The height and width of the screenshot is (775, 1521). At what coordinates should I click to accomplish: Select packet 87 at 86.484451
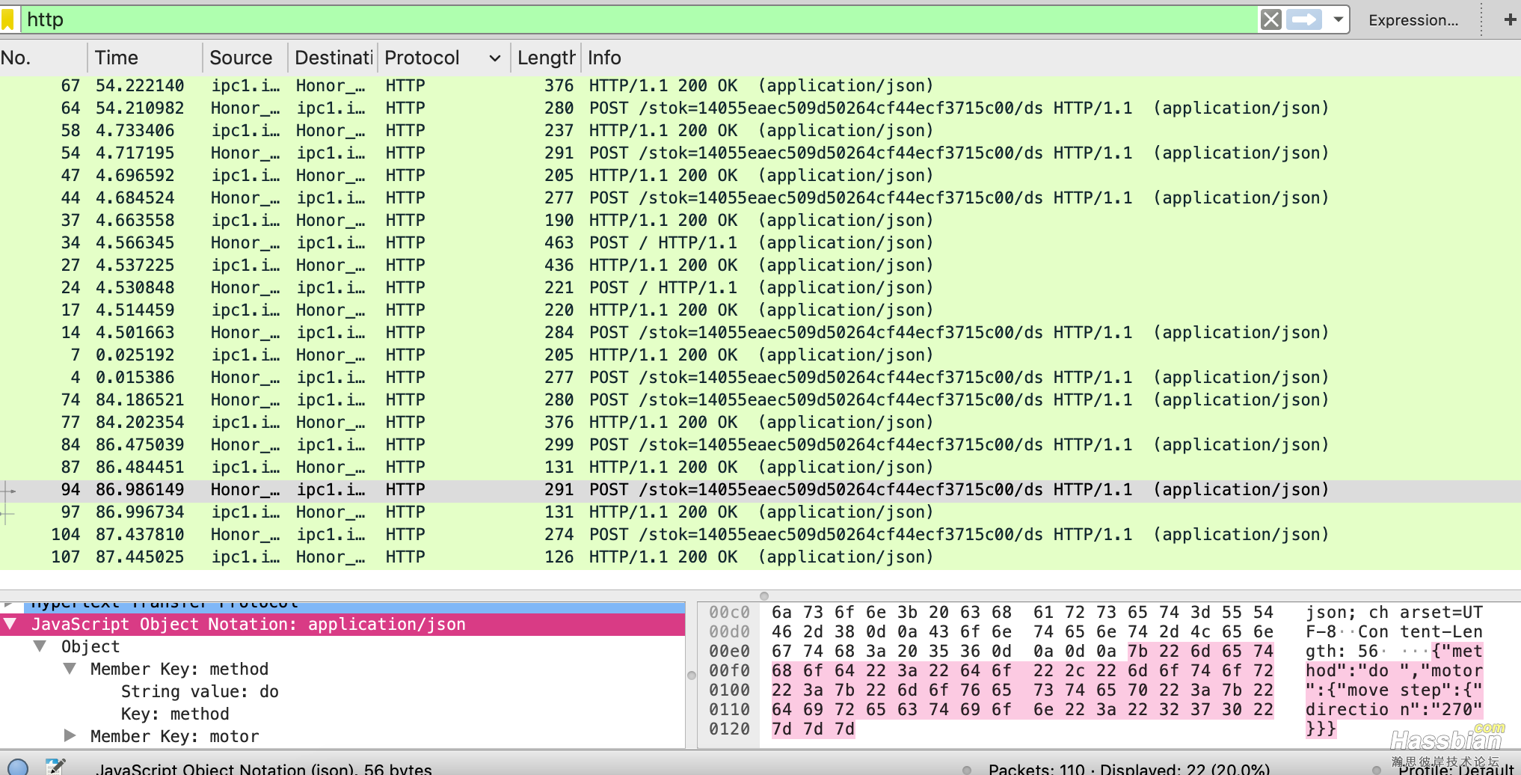pos(760,468)
